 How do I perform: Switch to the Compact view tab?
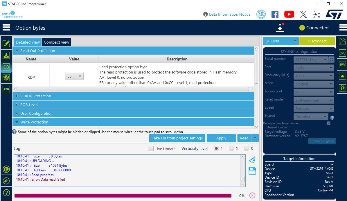[x=56, y=42]
